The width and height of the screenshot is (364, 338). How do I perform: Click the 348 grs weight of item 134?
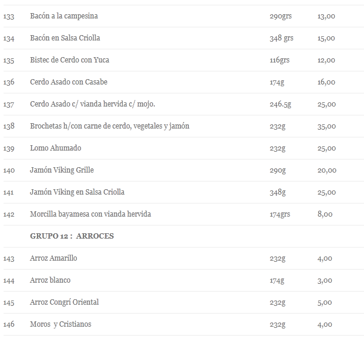coord(281,38)
